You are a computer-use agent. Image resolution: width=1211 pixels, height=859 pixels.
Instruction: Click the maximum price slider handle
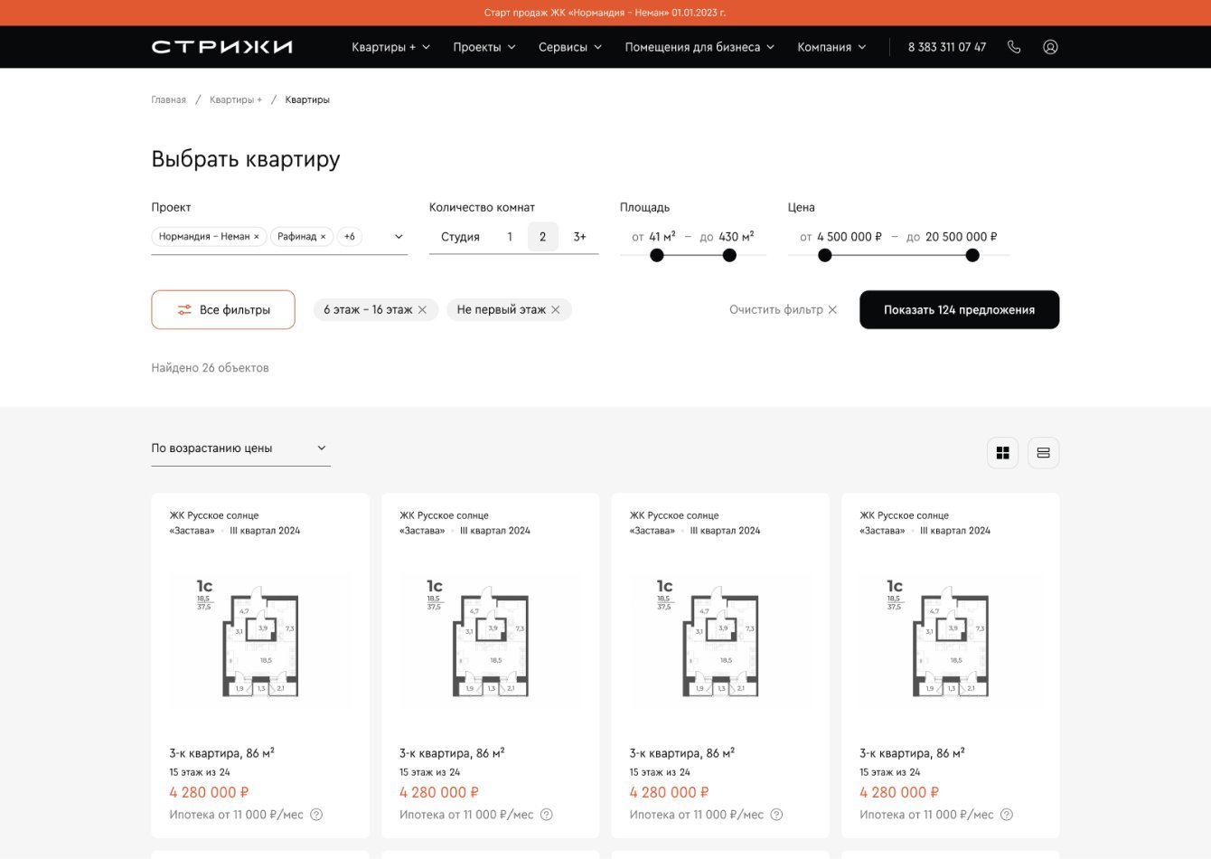click(x=972, y=256)
